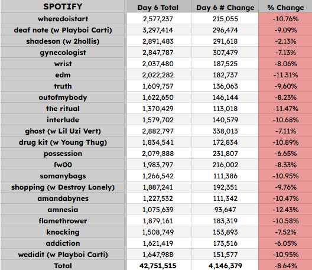Click the % Change column header

(285, 6)
